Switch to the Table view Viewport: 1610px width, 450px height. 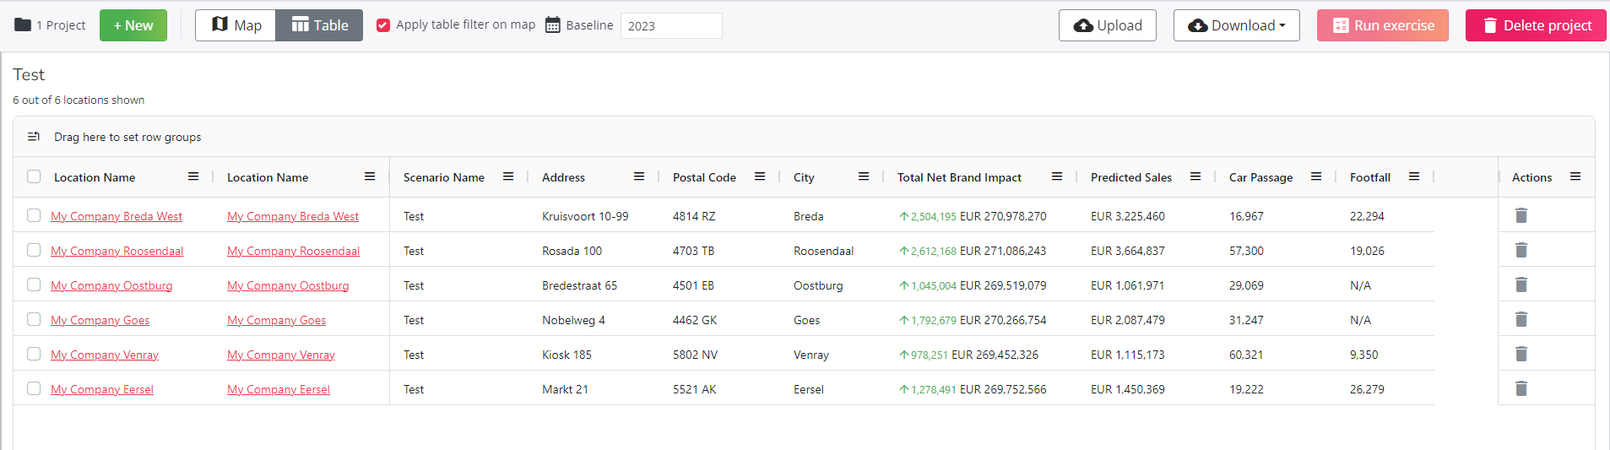(319, 25)
